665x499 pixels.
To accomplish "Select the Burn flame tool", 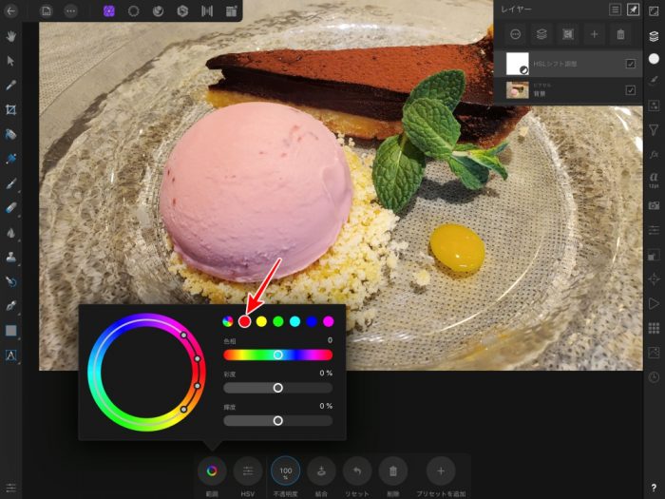I will [11, 233].
